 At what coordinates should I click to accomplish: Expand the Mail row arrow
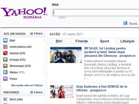[43, 40]
